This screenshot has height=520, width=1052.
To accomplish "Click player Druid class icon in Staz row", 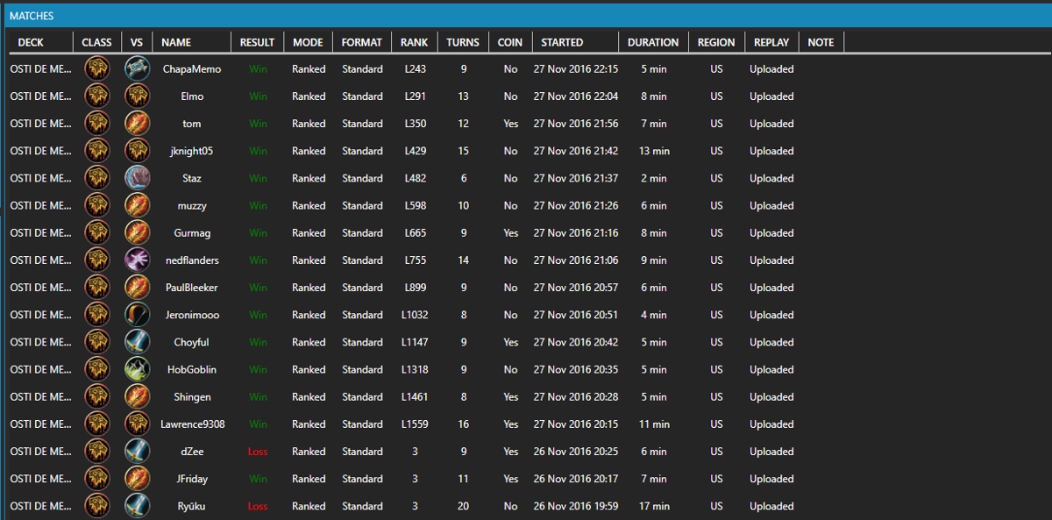I will (x=97, y=178).
